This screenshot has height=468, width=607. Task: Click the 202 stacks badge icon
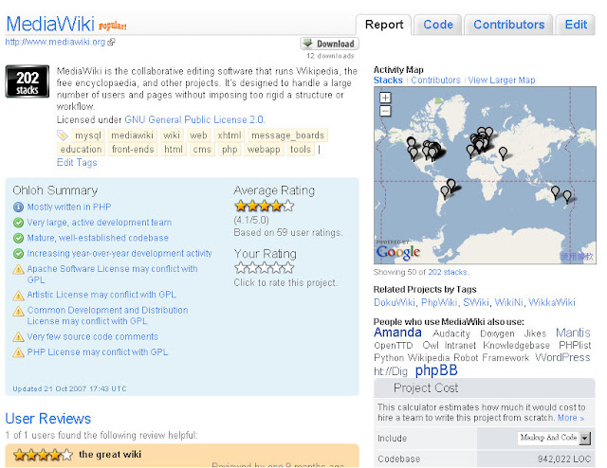tap(28, 81)
